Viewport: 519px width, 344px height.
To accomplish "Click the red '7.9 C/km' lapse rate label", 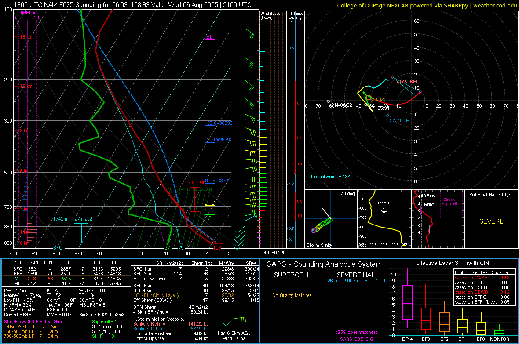I will [197, 183].
